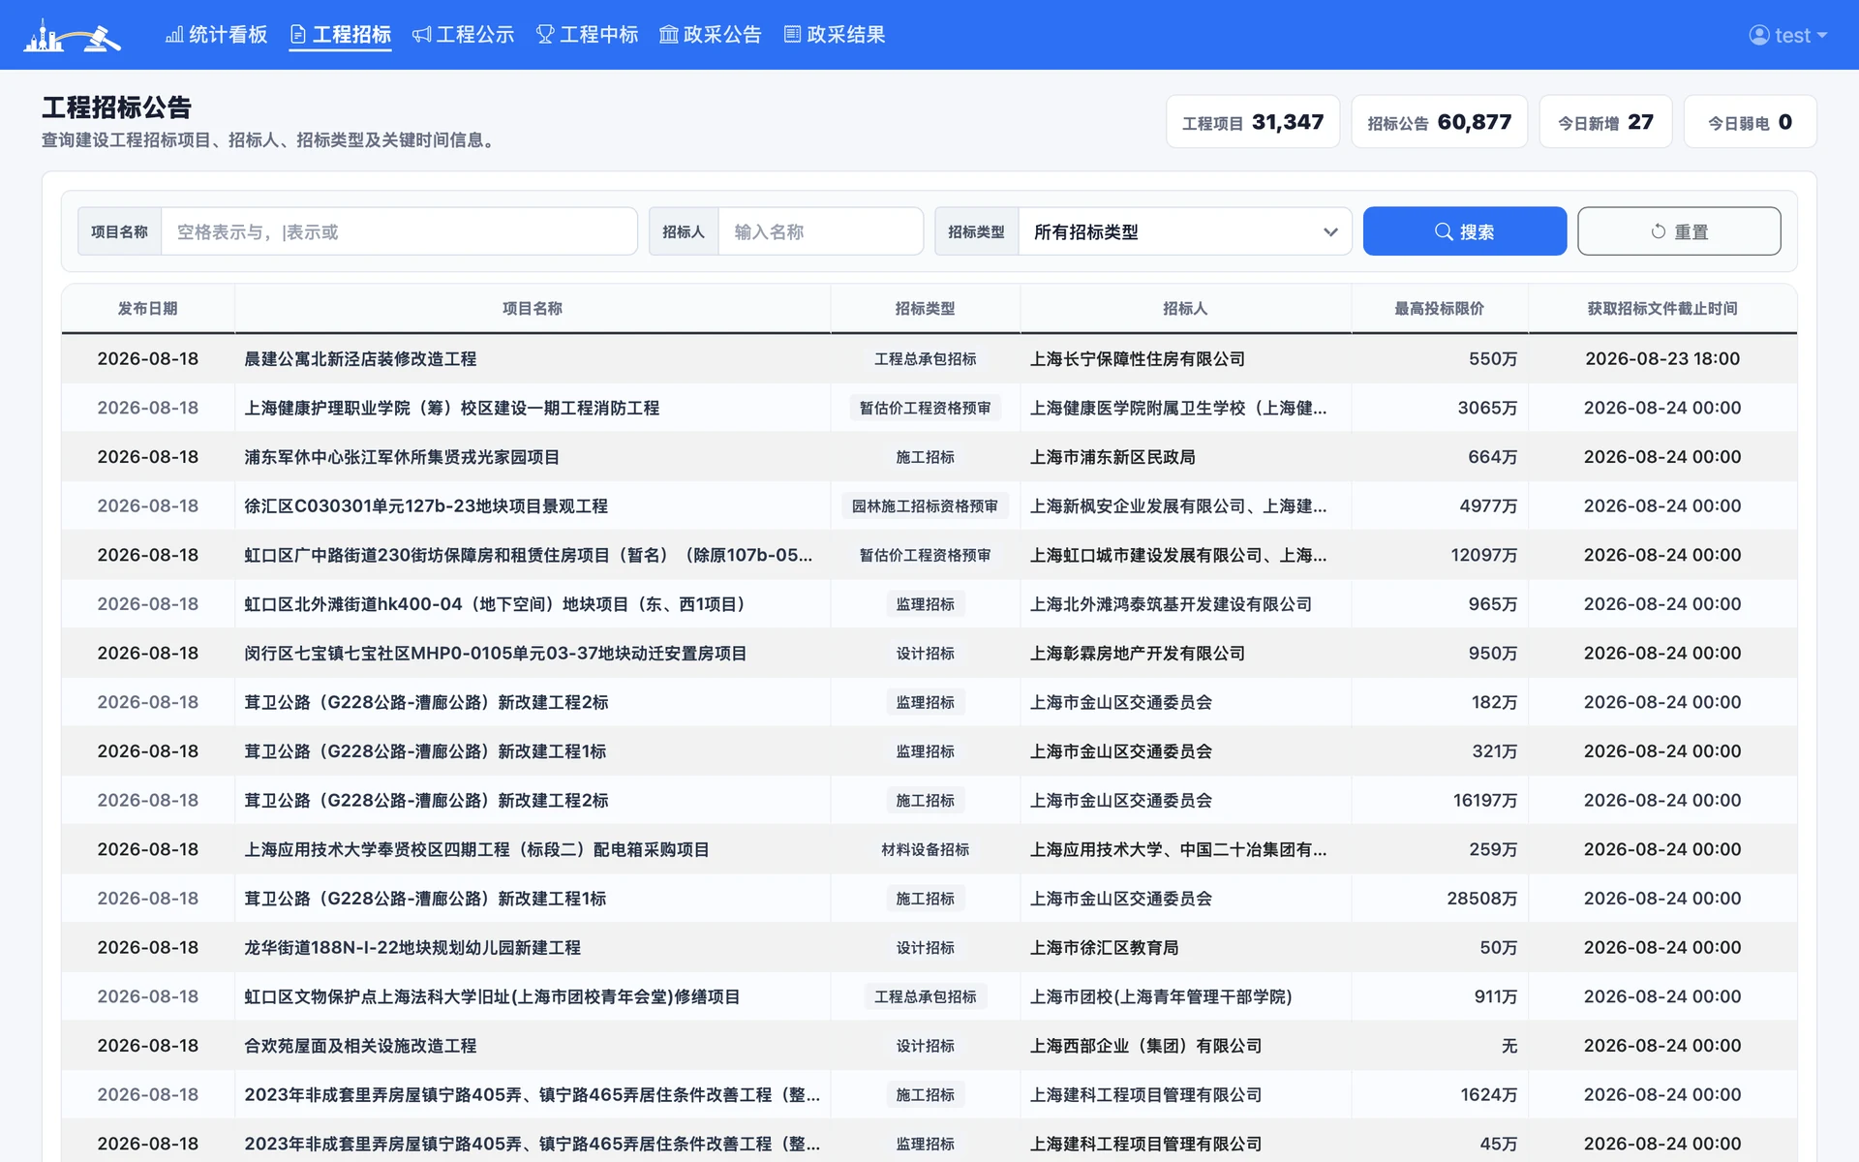Open project 龙华街道188N-I-22地块规划幼儿园新建工程

(x=412, y=948)
